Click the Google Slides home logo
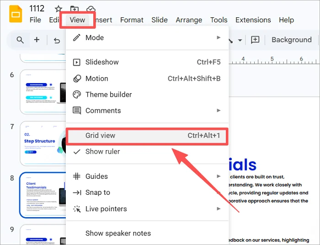The image size is (320, 245). point(16,14)
